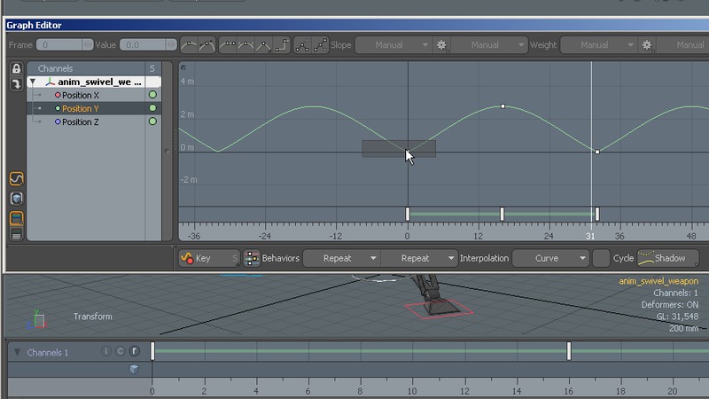Click the locator icon next to anim_swivel_we
This screenshot has height=399, width=709.
pos(50,82)
